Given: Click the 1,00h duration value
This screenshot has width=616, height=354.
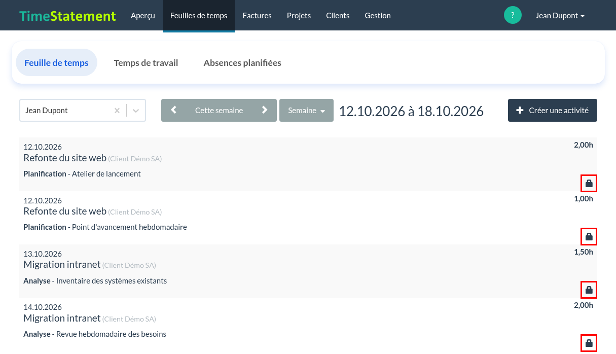Looking at the screenshot, I should click(584, 198).
